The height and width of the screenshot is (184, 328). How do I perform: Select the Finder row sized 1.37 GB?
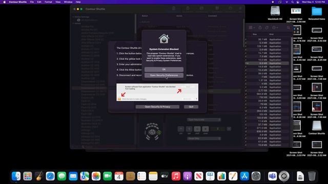coord(267,80)
